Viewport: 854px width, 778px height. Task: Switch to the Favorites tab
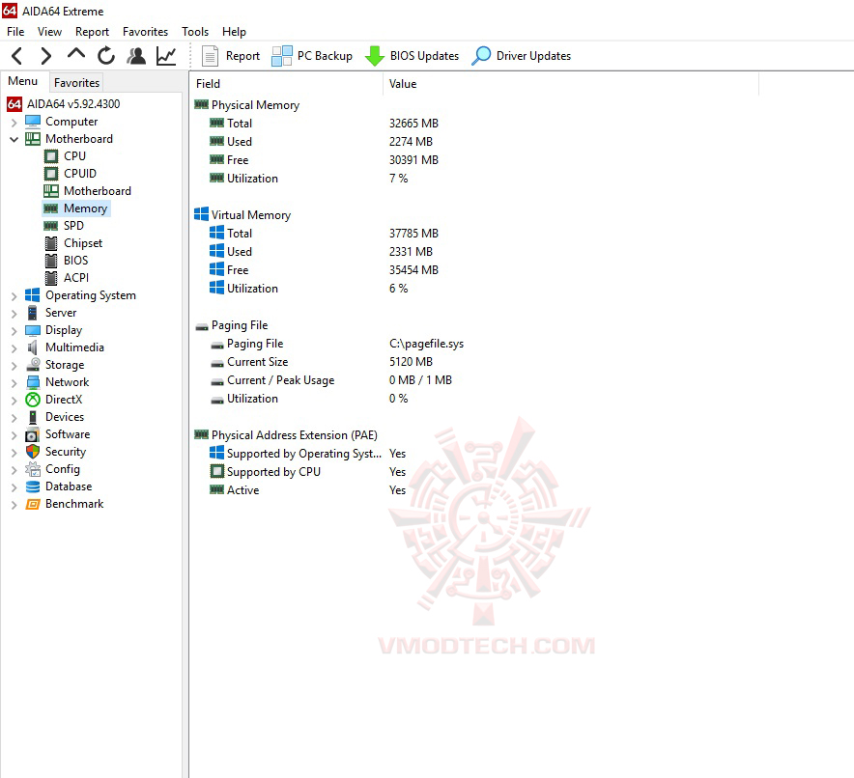coord(76,83)
